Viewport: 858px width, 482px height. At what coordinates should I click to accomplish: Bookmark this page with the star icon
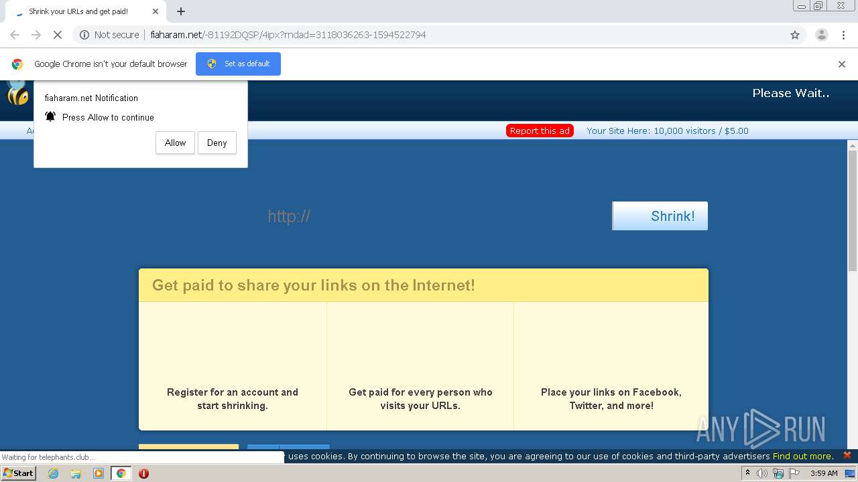(795, 35)
